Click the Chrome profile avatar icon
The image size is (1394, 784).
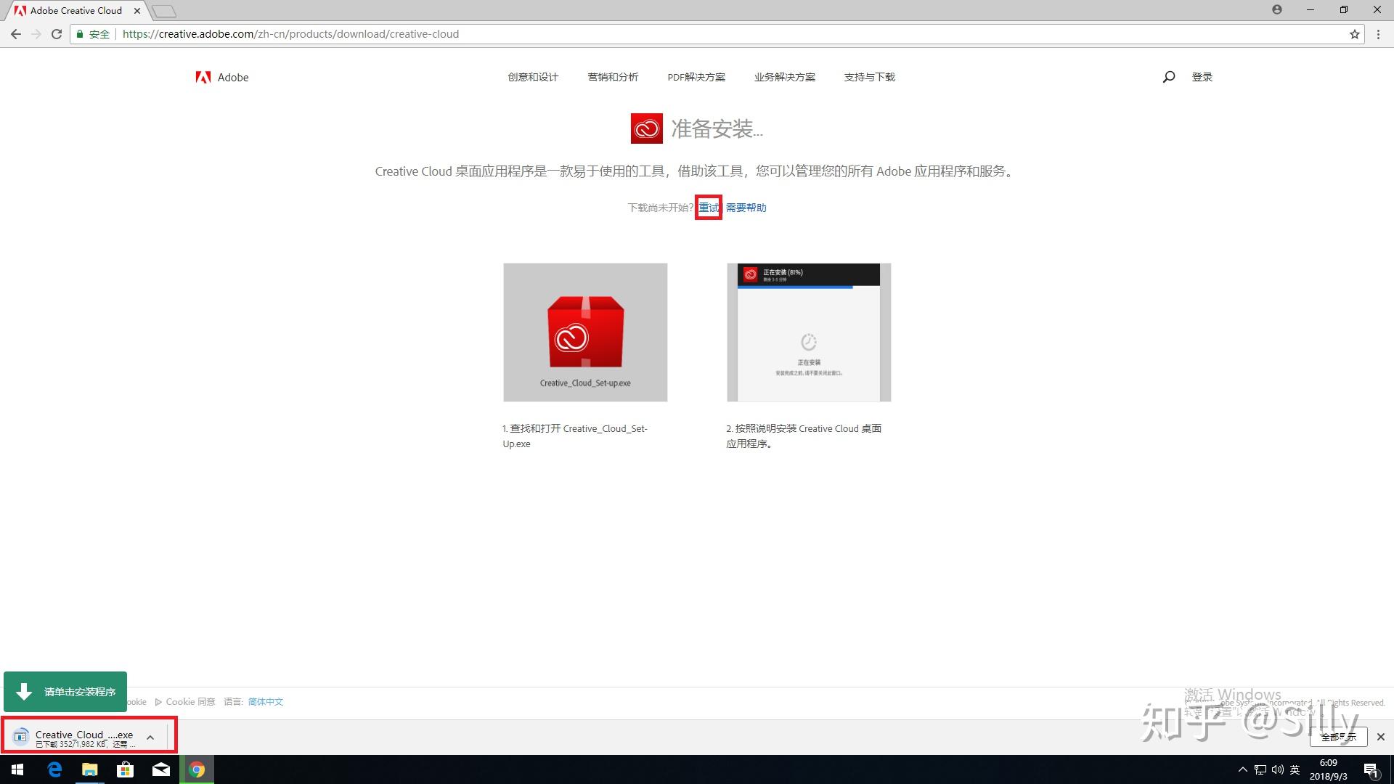pyautogui.click(x=1277, y=9)
